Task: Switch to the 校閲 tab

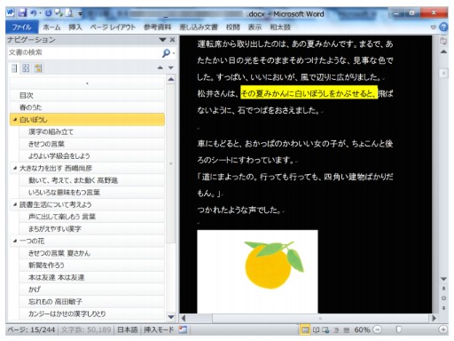Action: click(232, 28)
